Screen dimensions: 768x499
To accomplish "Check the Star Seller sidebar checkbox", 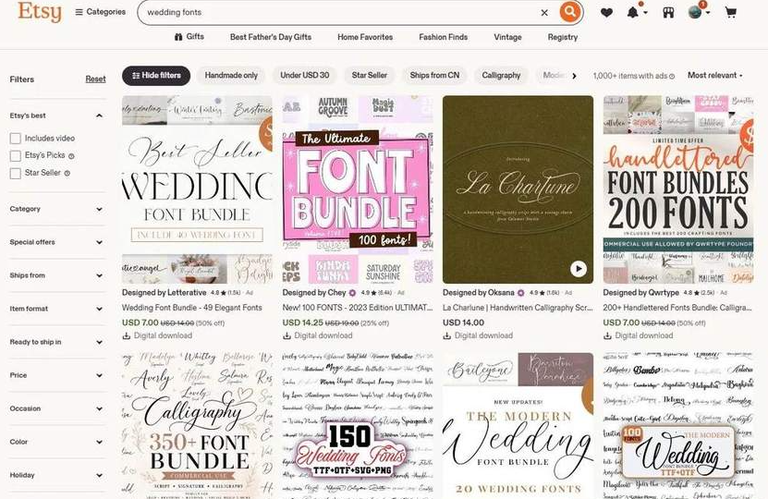I will 15,174.
